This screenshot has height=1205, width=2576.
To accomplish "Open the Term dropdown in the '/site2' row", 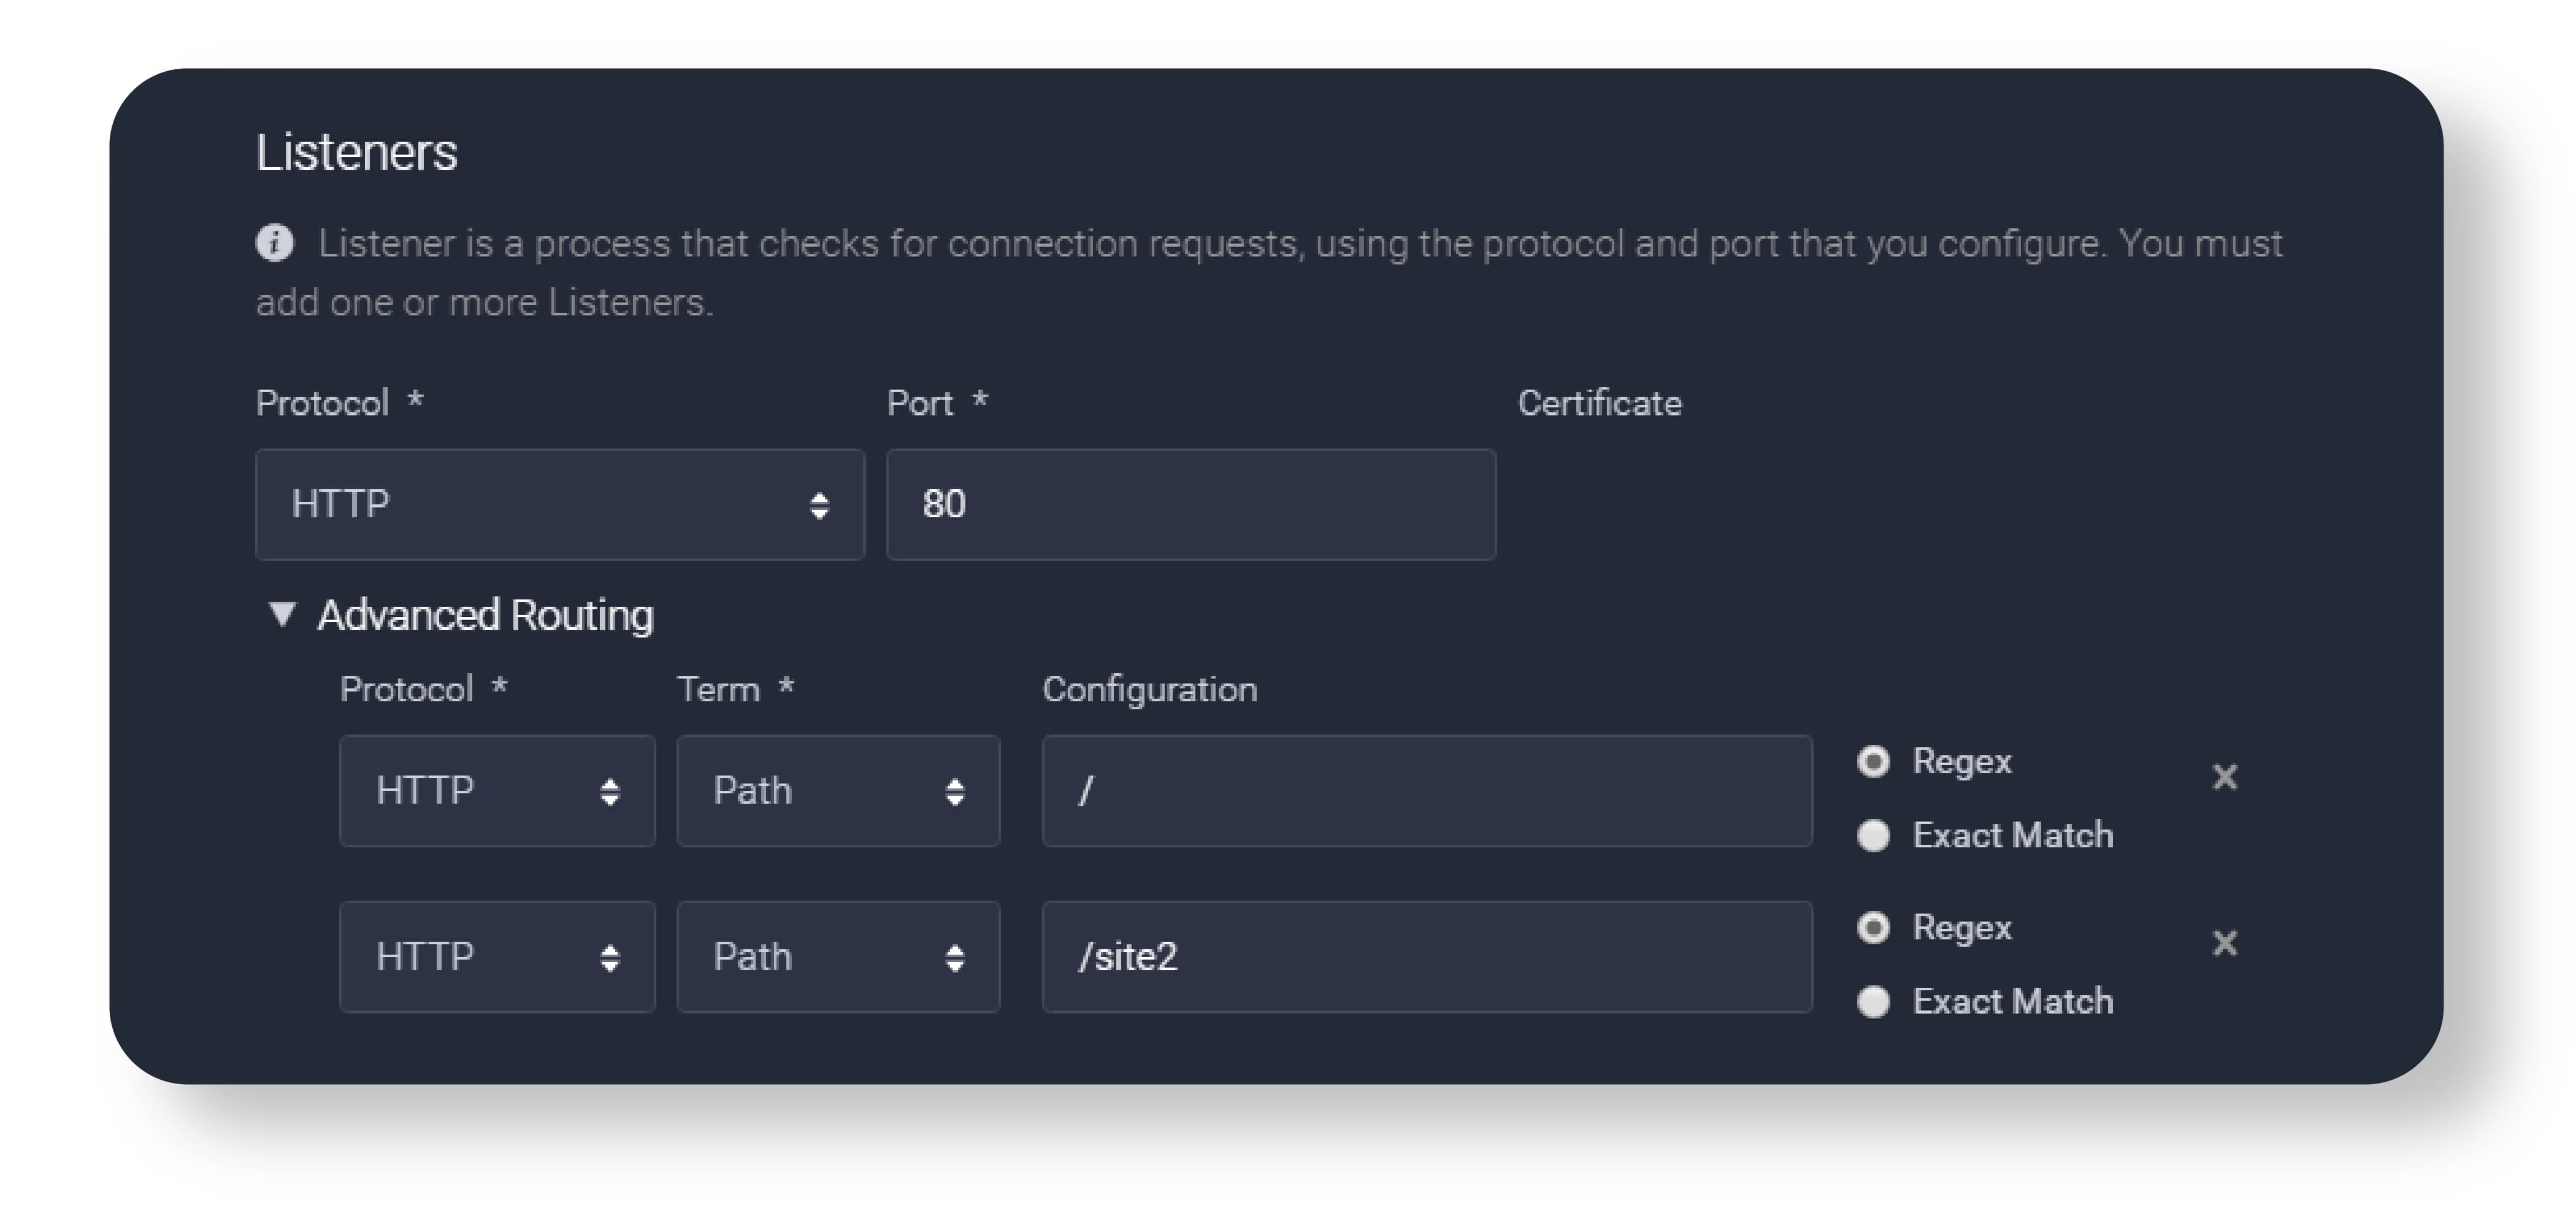I will point(838,957).
